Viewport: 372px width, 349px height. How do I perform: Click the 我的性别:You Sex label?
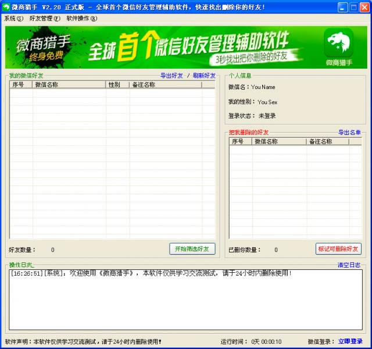click(x=253, y=102)
